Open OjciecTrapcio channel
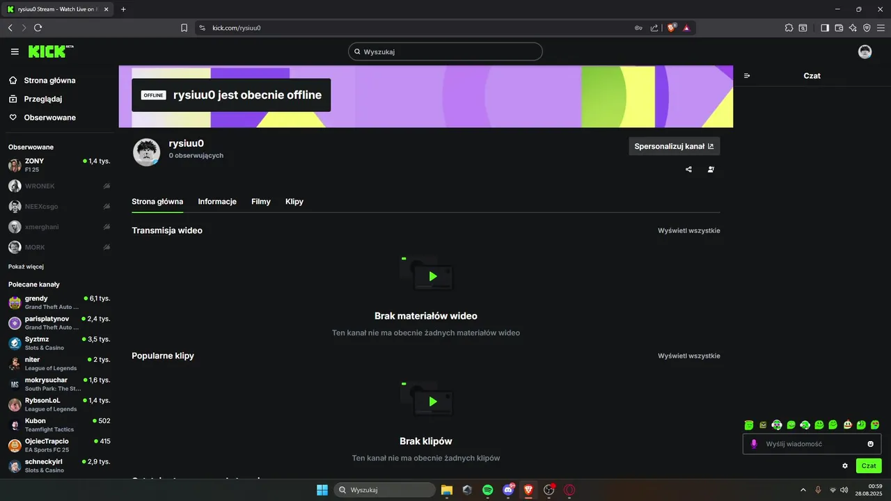The image size is (891, 501). tap(59, 445)
